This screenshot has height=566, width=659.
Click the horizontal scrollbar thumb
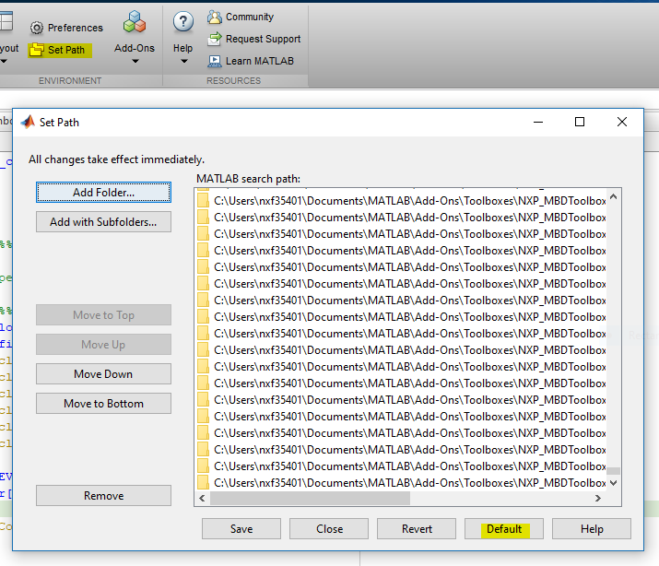click(311, 499)
